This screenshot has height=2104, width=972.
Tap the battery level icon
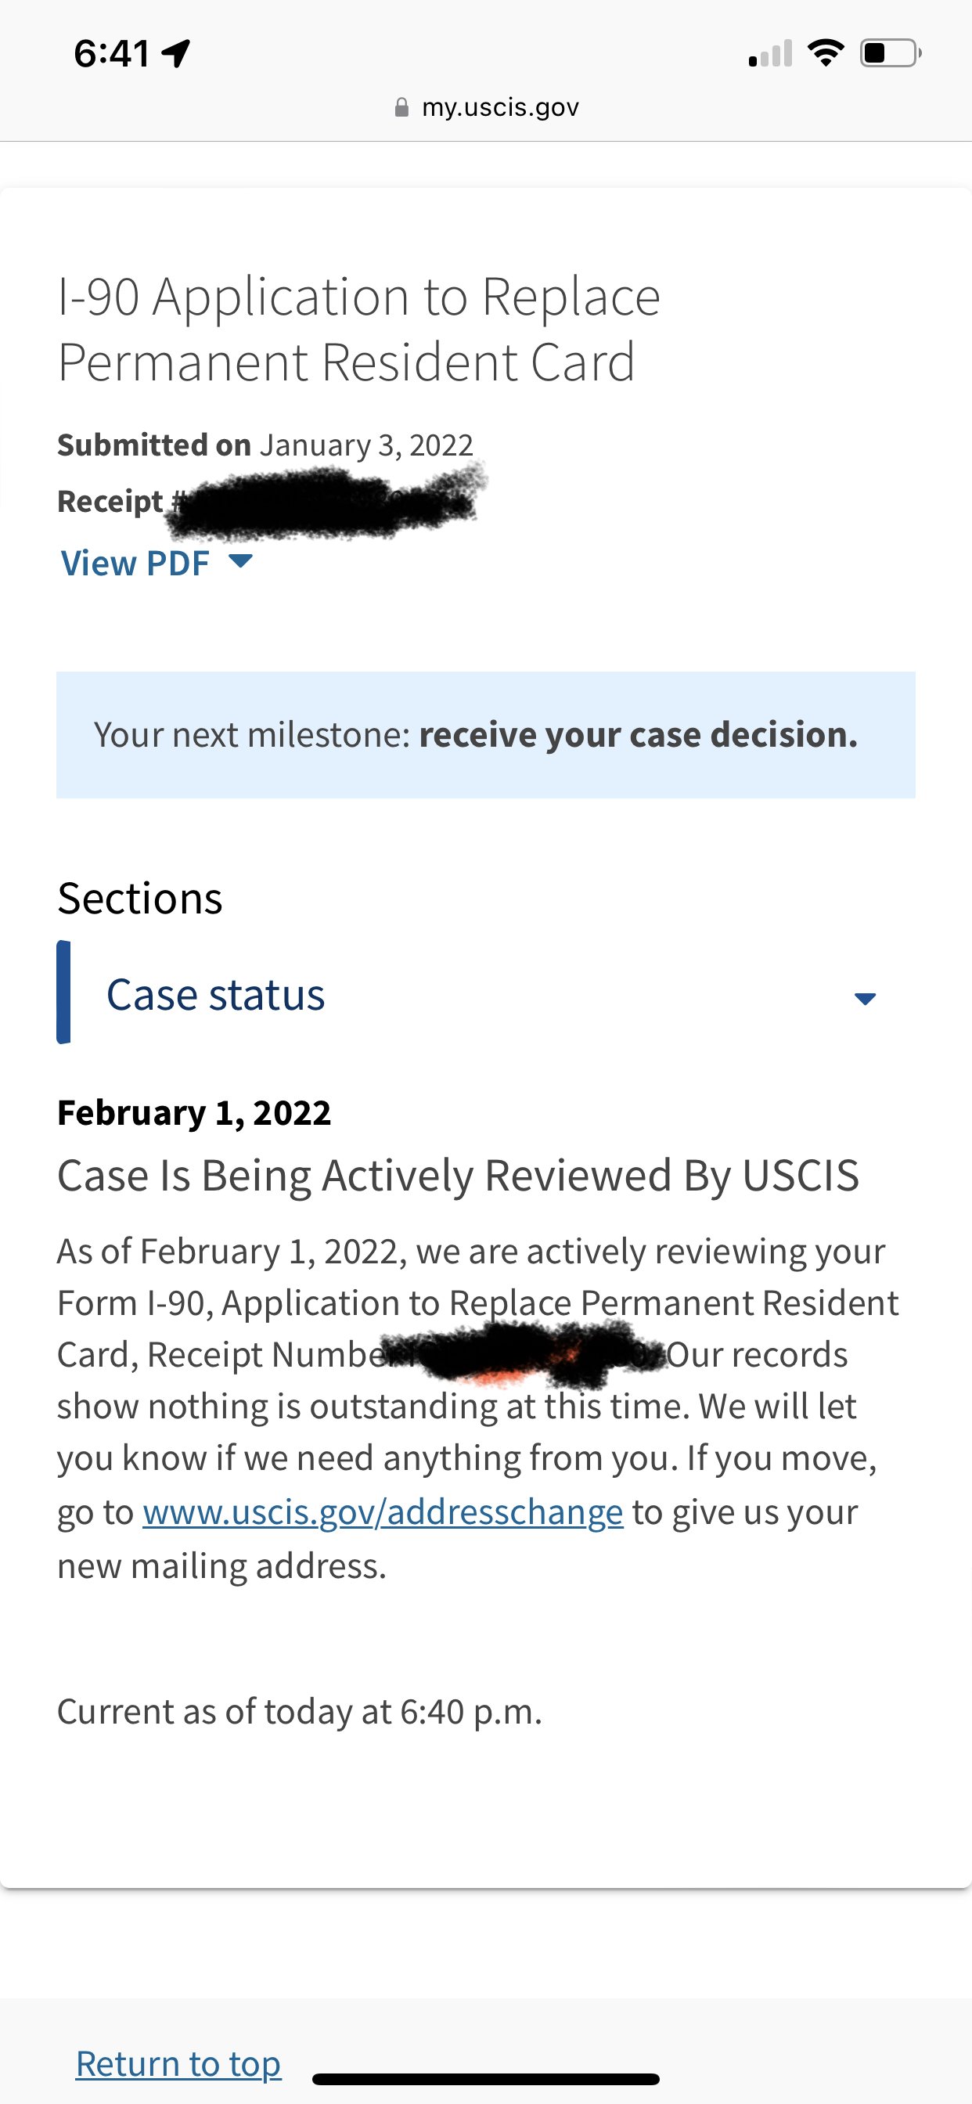(x=890, y=53)
